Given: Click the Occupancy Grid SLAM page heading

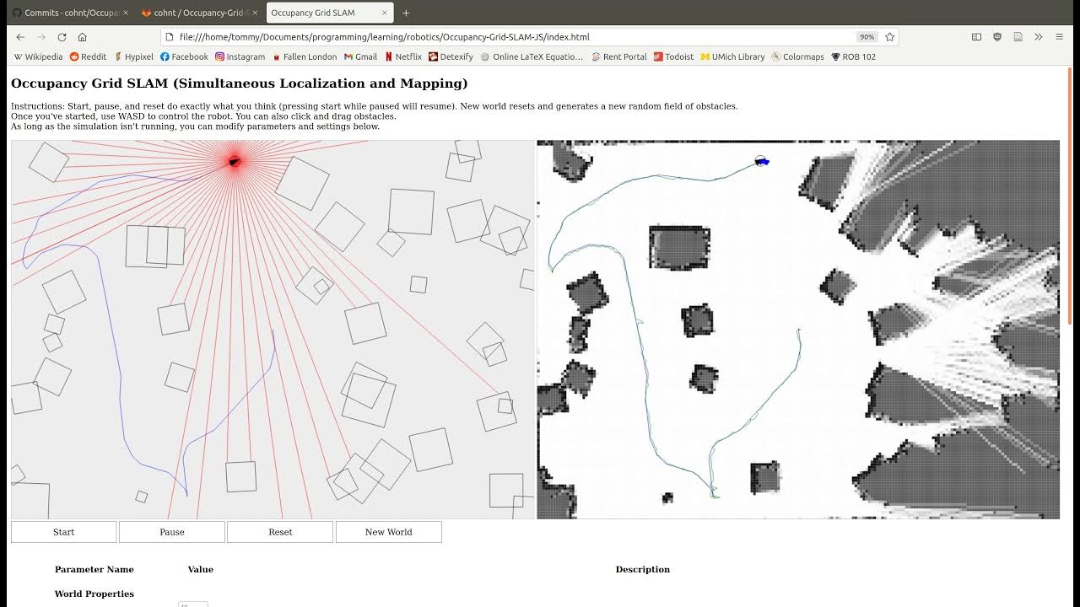Looking at the screenshot, I should pyautogui.click(x=239, y=83).
